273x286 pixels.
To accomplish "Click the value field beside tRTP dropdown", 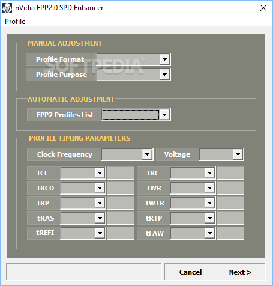I will pos(230,218).
